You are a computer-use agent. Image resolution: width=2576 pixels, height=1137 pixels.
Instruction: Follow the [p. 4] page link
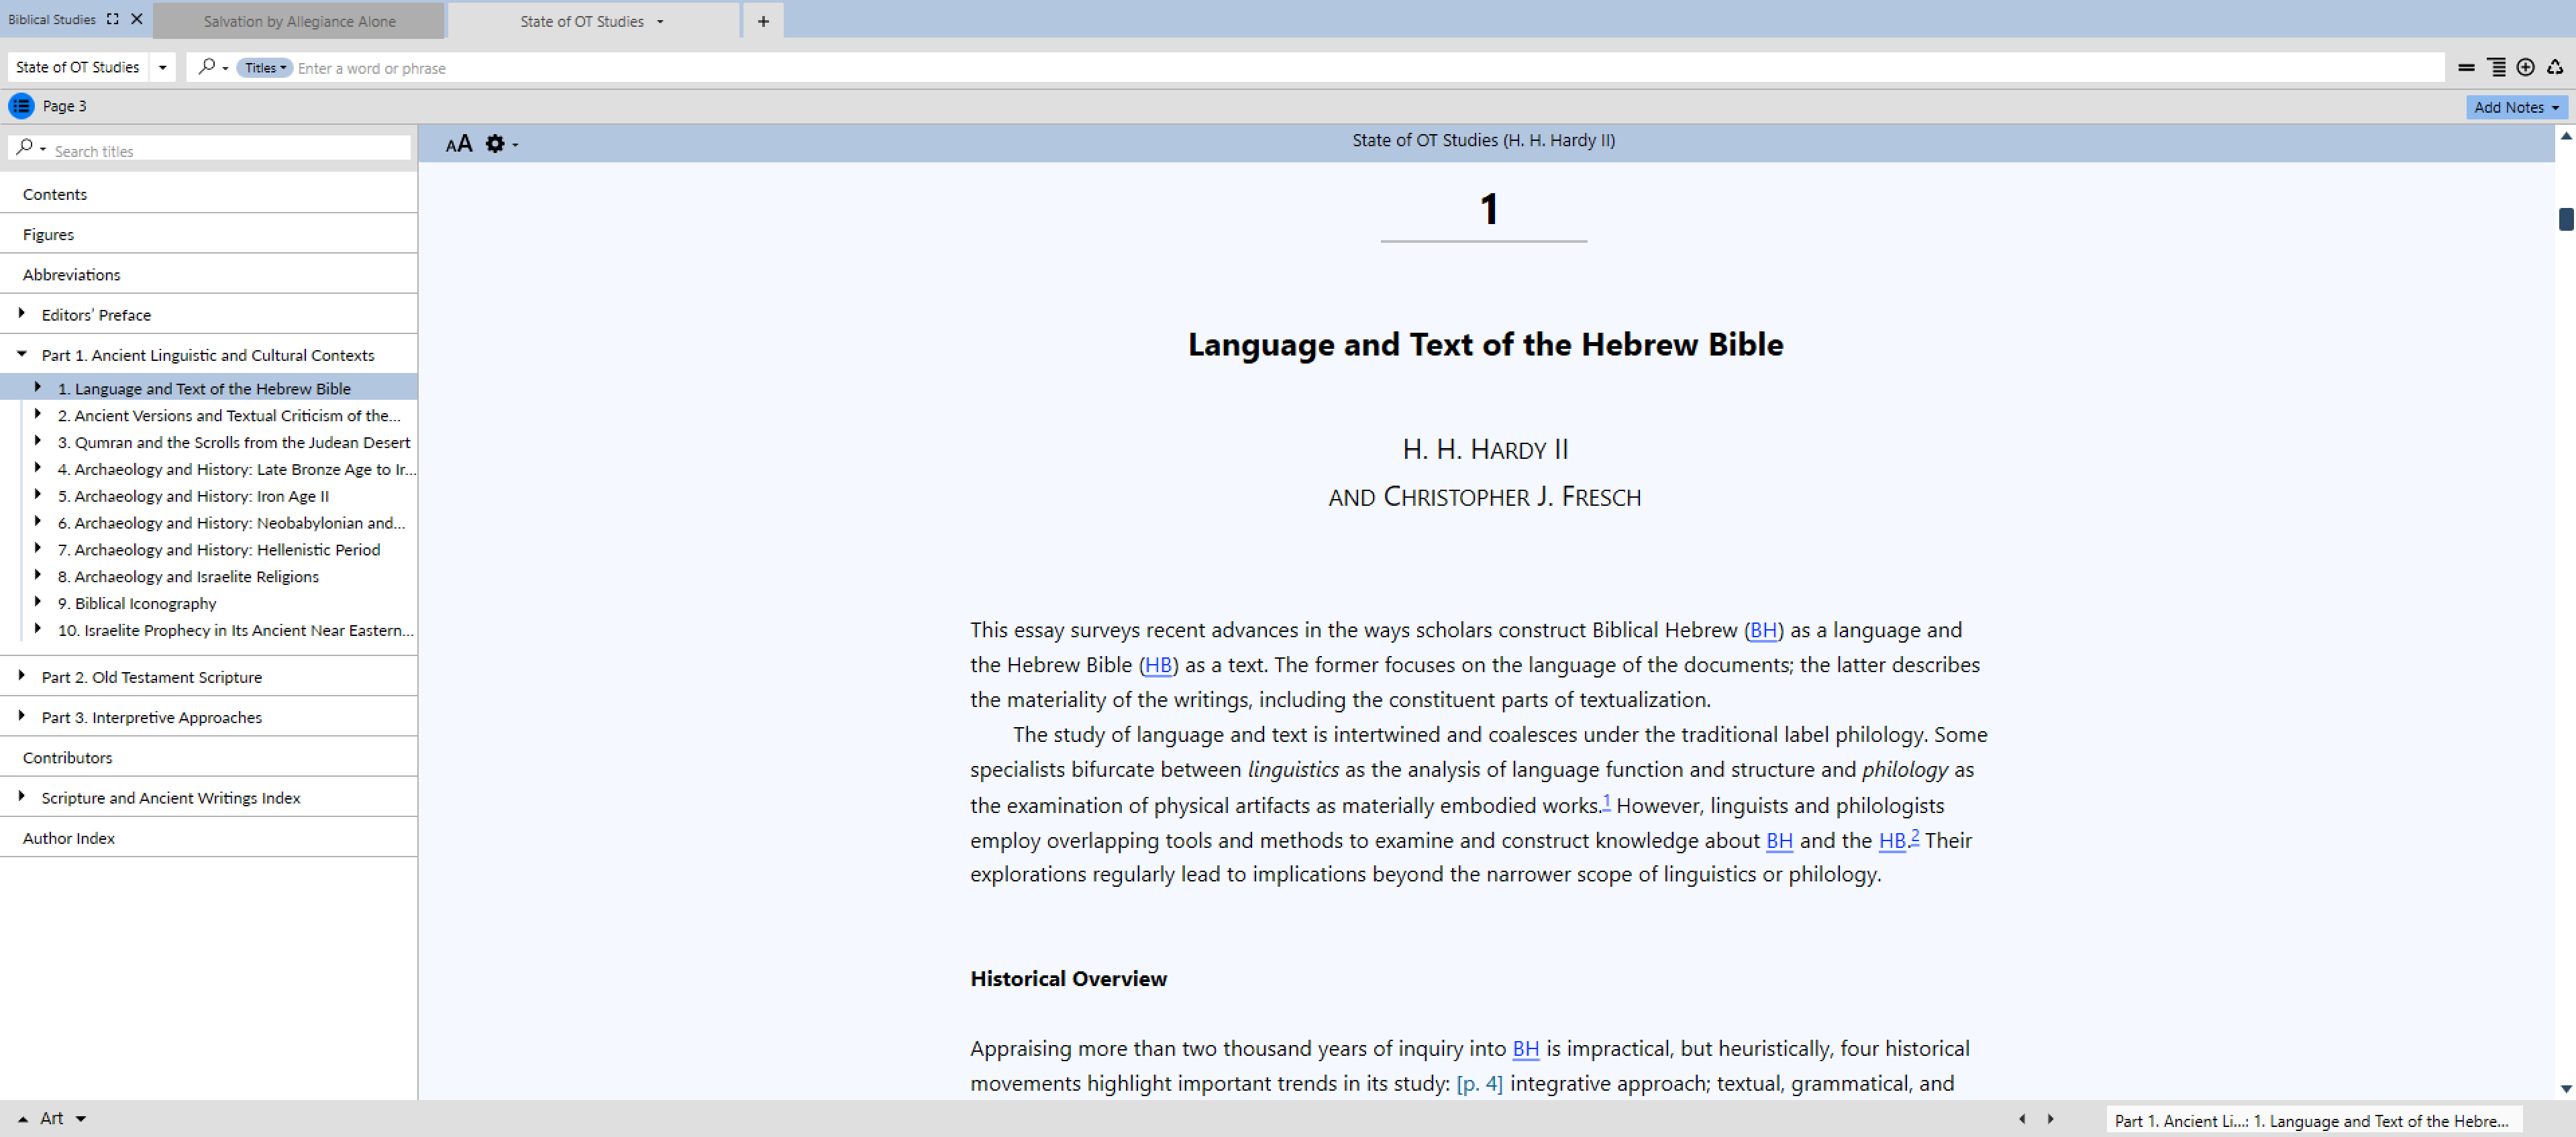coord(1479,1083)
